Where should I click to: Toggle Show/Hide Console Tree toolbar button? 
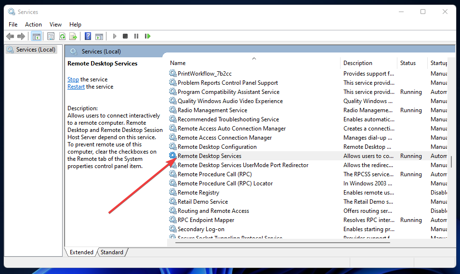point(36,36)
